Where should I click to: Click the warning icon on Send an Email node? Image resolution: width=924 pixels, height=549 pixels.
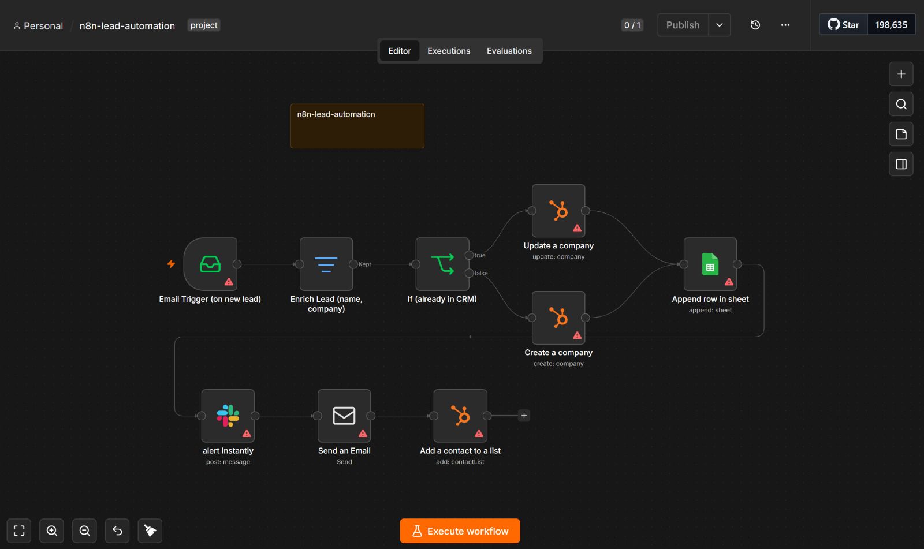tap(363, 434)
